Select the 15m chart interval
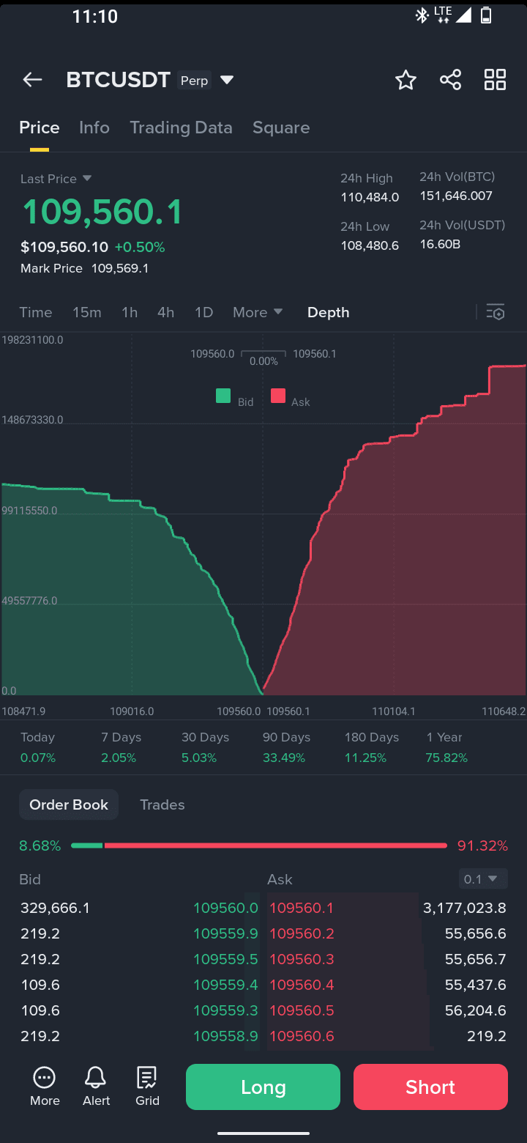Viewport: 527px width, 1143px height. click(x=87, y=312)
